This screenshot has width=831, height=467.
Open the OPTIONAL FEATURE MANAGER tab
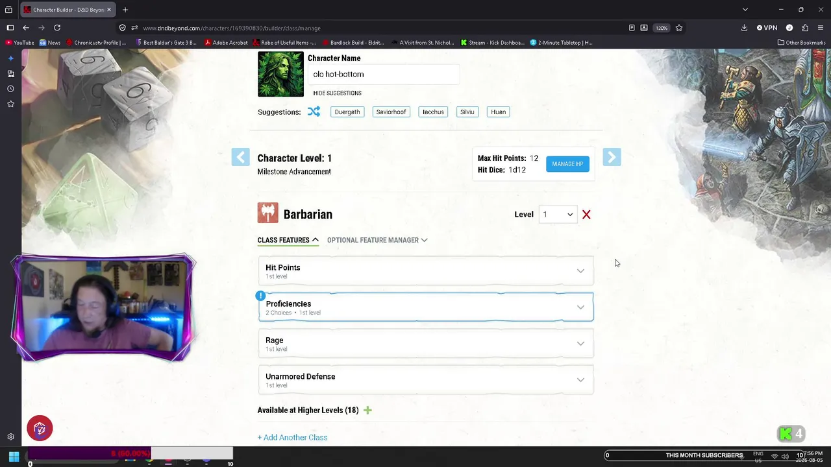click(x=377, y=240)
